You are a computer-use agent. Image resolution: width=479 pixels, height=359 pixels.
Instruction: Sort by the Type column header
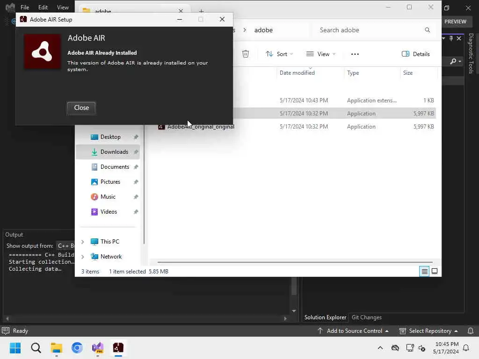353,72
